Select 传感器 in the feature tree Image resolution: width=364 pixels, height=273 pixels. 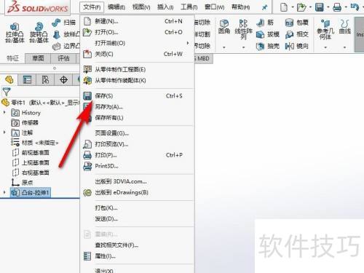pyautogui.click(x=25, y=123)
